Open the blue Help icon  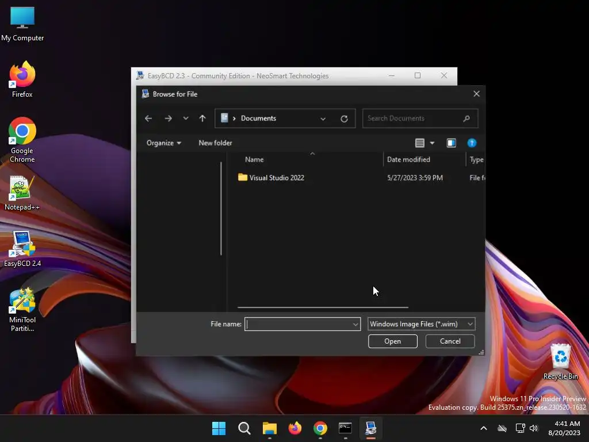pos(472,143)
